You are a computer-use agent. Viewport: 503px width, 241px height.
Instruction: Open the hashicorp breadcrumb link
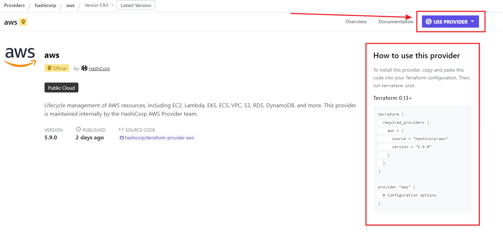pyautogui.click(x=46, y=5)
